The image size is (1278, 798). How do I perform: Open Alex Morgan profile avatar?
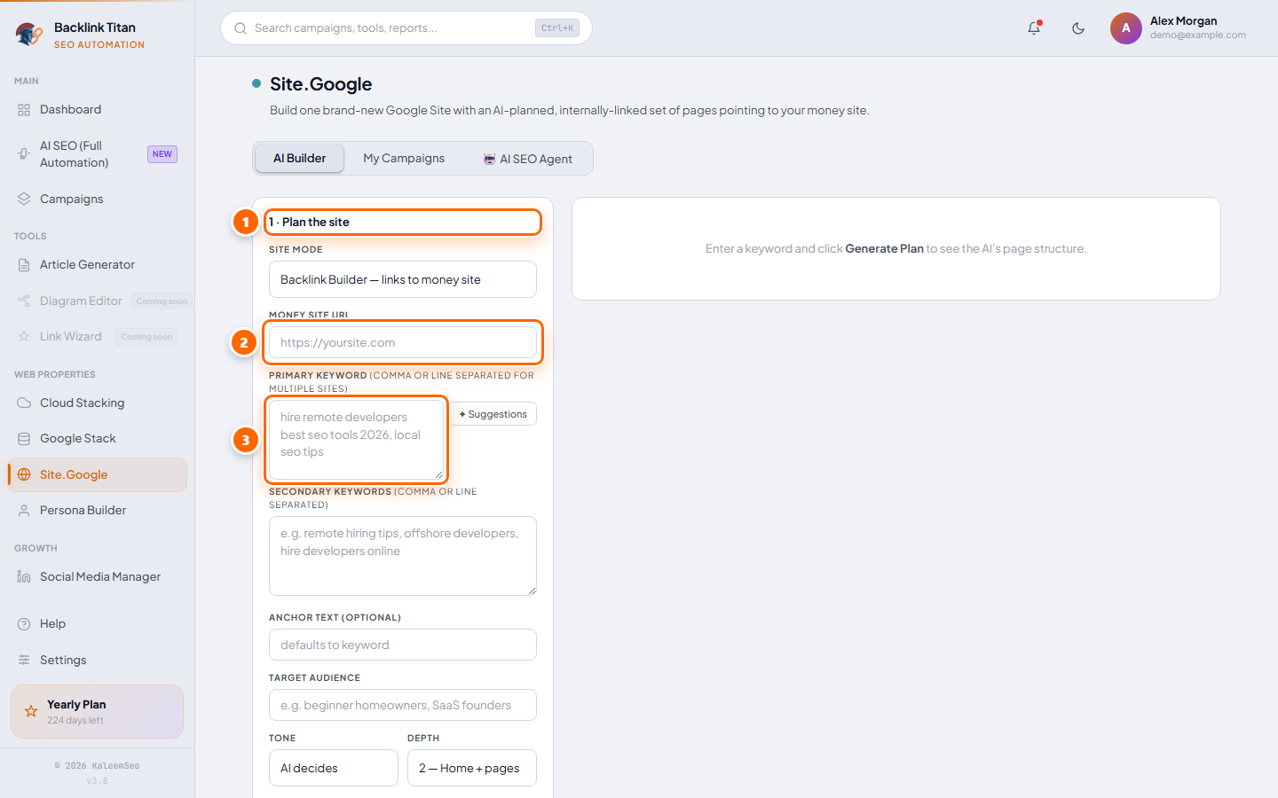click(1125, 28)
